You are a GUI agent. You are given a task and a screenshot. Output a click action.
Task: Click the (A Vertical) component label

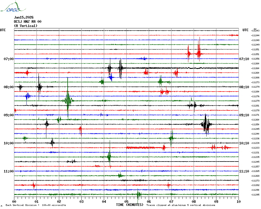coord(26,26)
